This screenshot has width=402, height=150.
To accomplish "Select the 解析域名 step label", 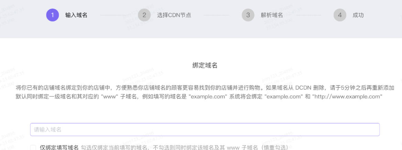I will pos(272,15).
